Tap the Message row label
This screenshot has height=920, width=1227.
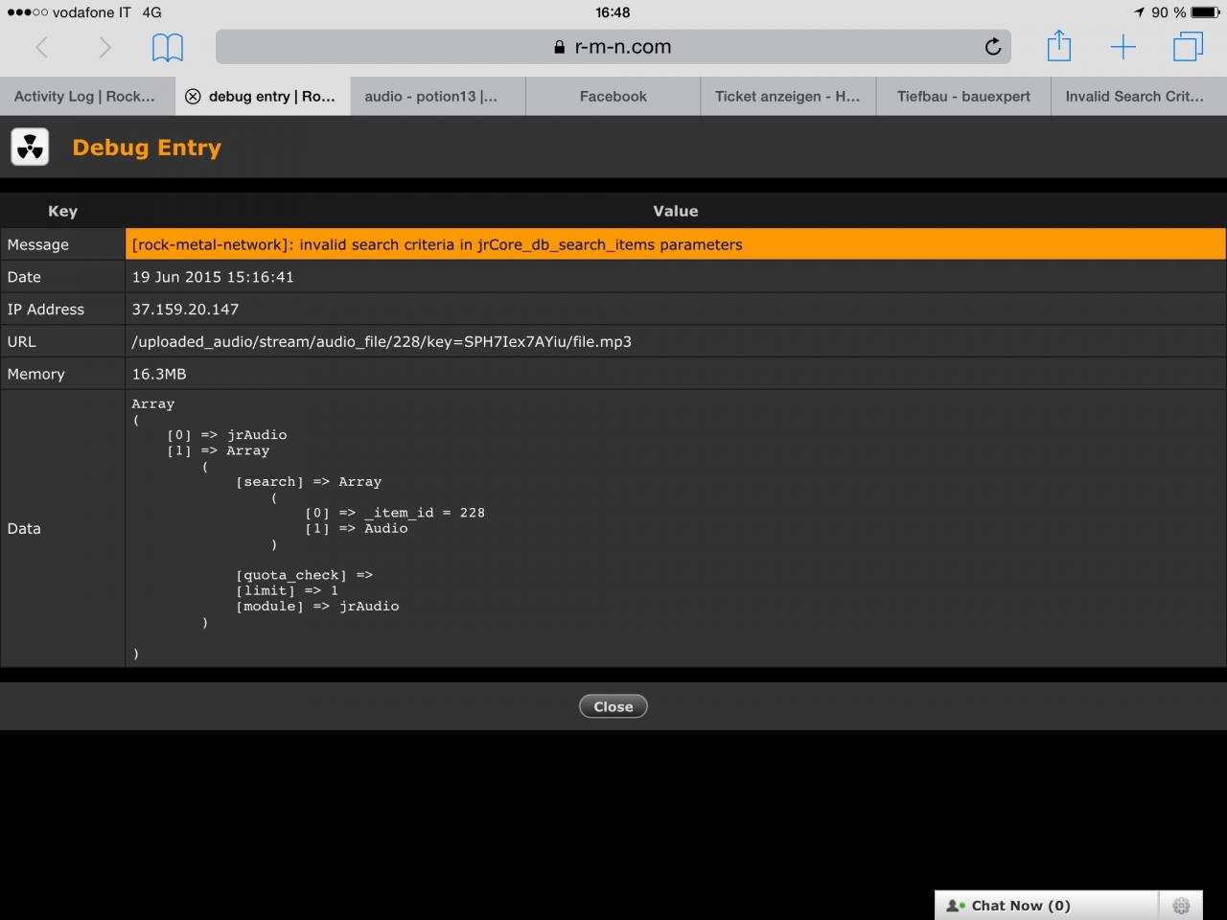pos(38,244)
